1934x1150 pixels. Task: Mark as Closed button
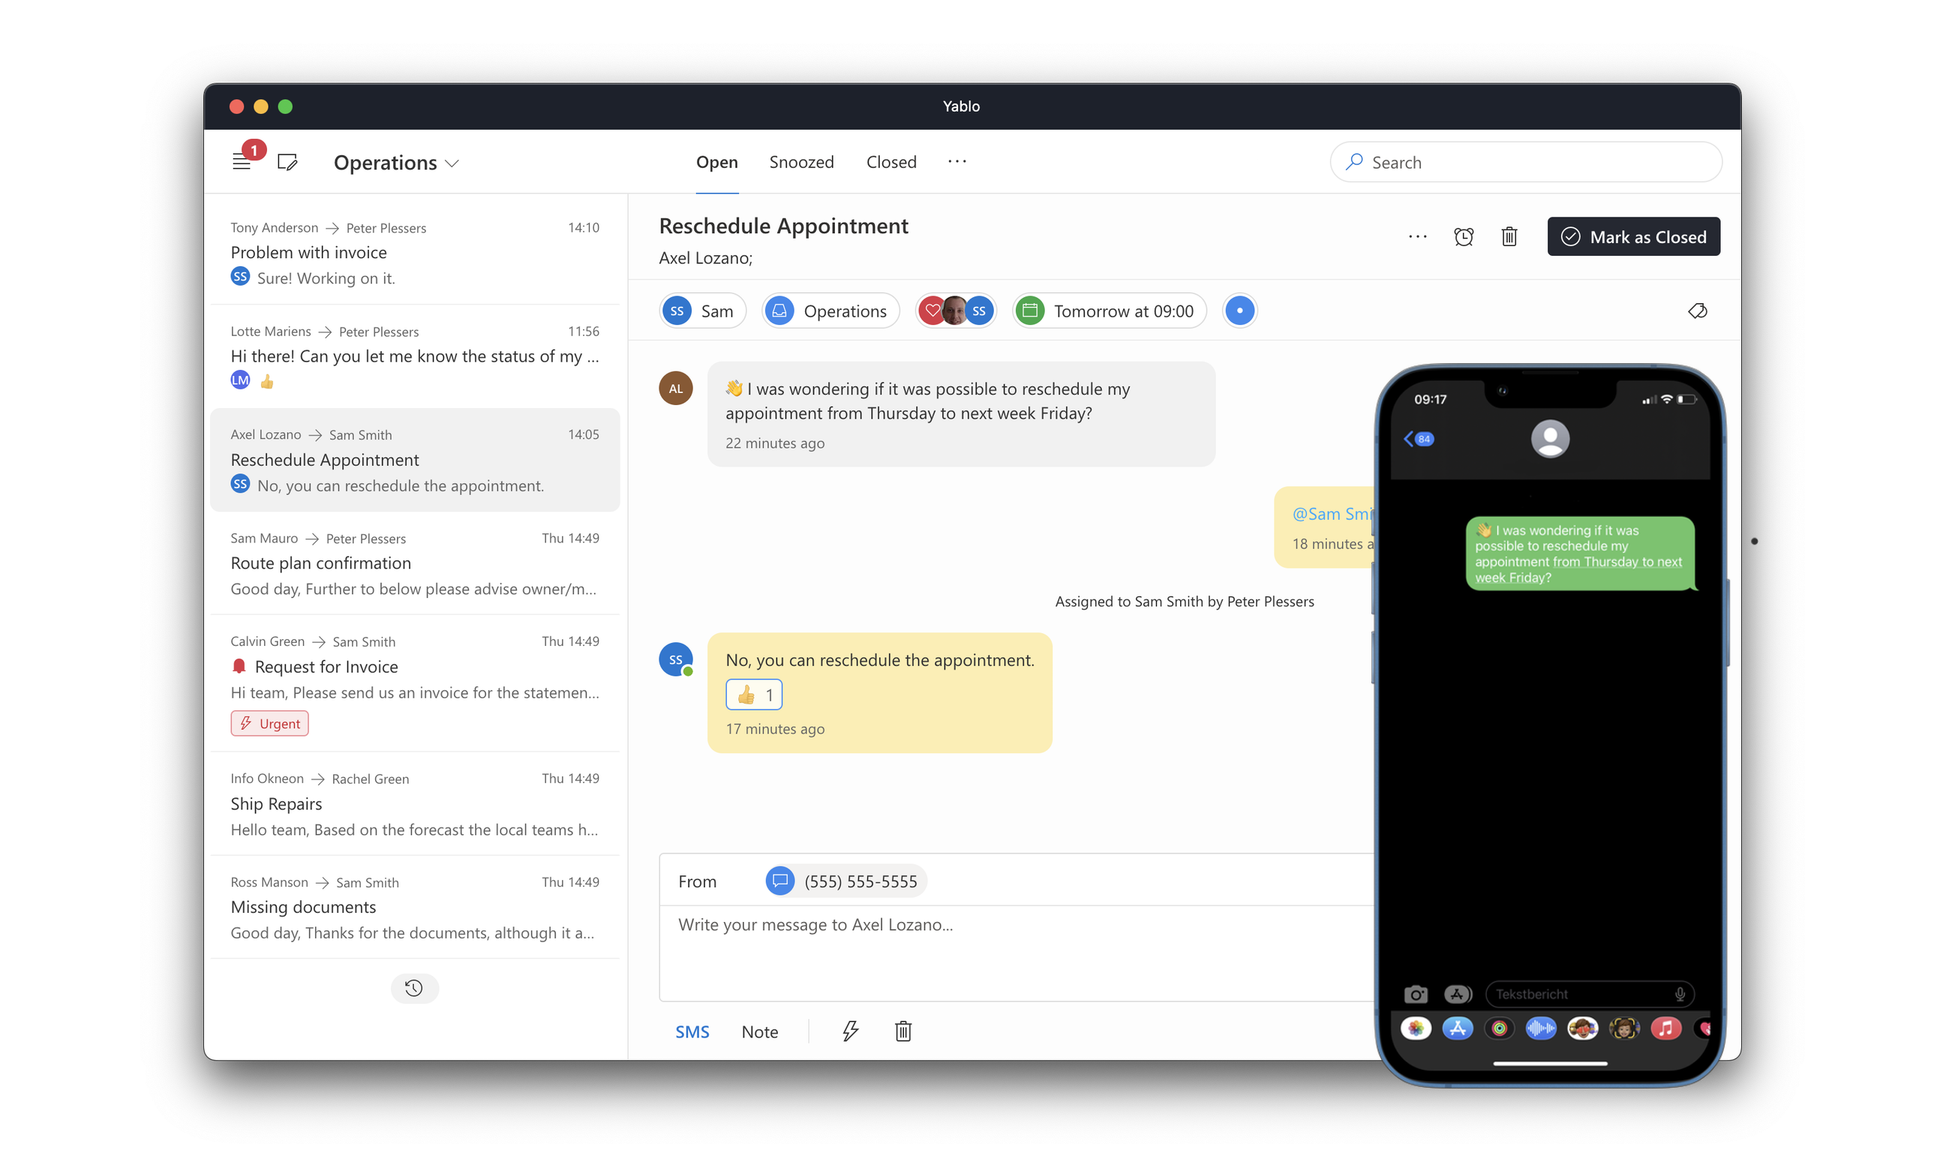(x=1633, y=236)
